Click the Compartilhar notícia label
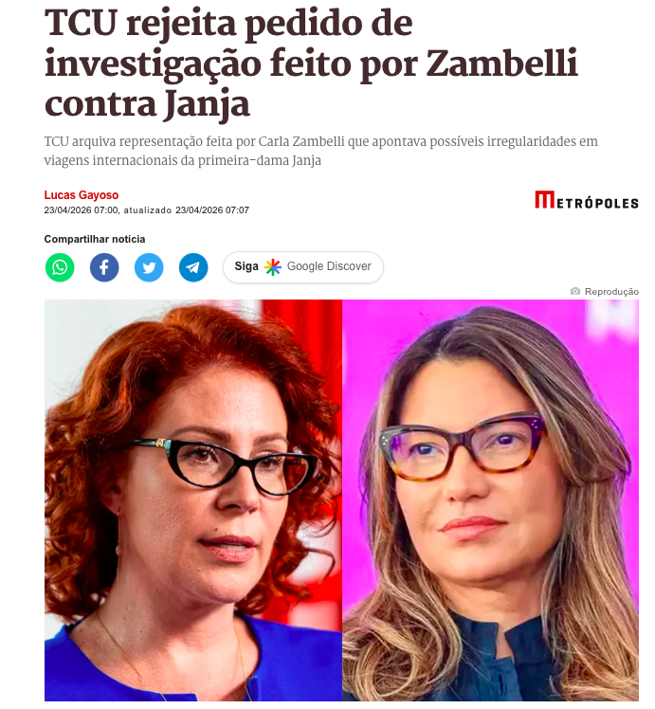 [95, 239]
